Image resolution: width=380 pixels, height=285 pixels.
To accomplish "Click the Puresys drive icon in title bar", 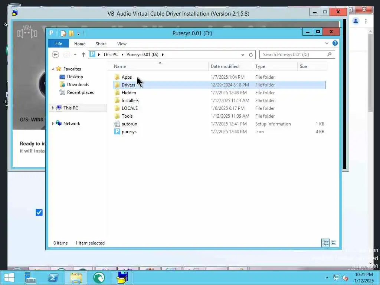I will [x=51, y=33].
